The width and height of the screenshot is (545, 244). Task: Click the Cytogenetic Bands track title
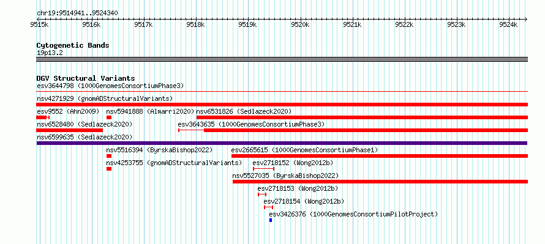point(73,45)
